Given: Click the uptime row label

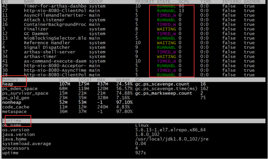Looking at the screenshot, I should click(x=10, y=153).
